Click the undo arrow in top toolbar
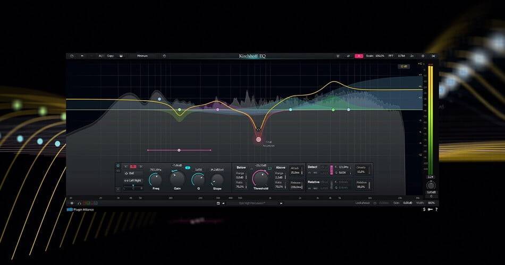This screenshot has height=265, width=505. (82, 56)
